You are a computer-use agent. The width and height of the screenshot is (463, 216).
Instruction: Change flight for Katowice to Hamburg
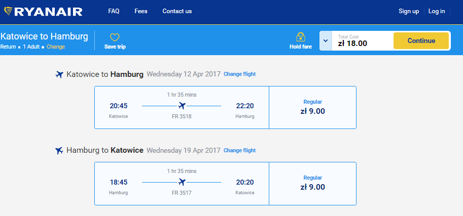coord(239,74)
